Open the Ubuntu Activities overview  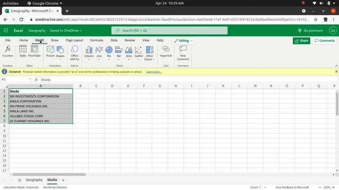click(11, 3)
